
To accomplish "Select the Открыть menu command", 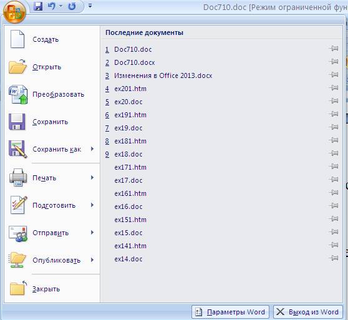I will pos(52,67).
